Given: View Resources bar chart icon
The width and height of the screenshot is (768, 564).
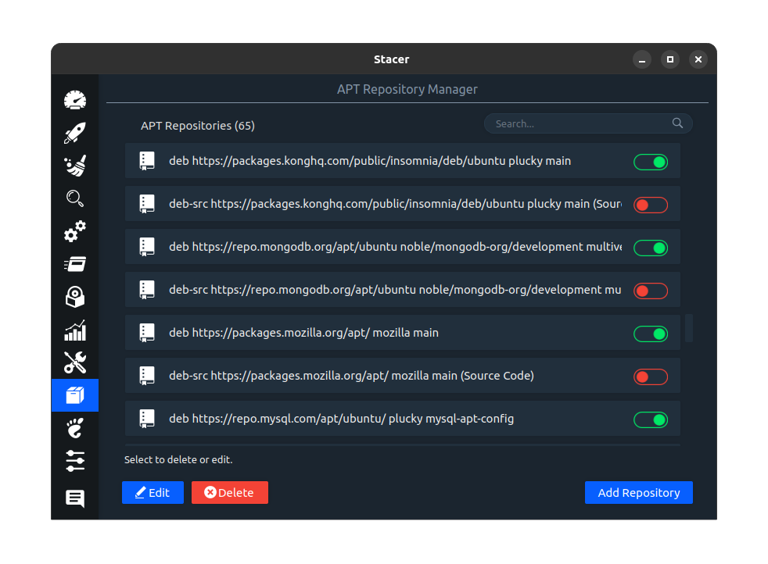Looking at the screenshot, I should point(75,330).
